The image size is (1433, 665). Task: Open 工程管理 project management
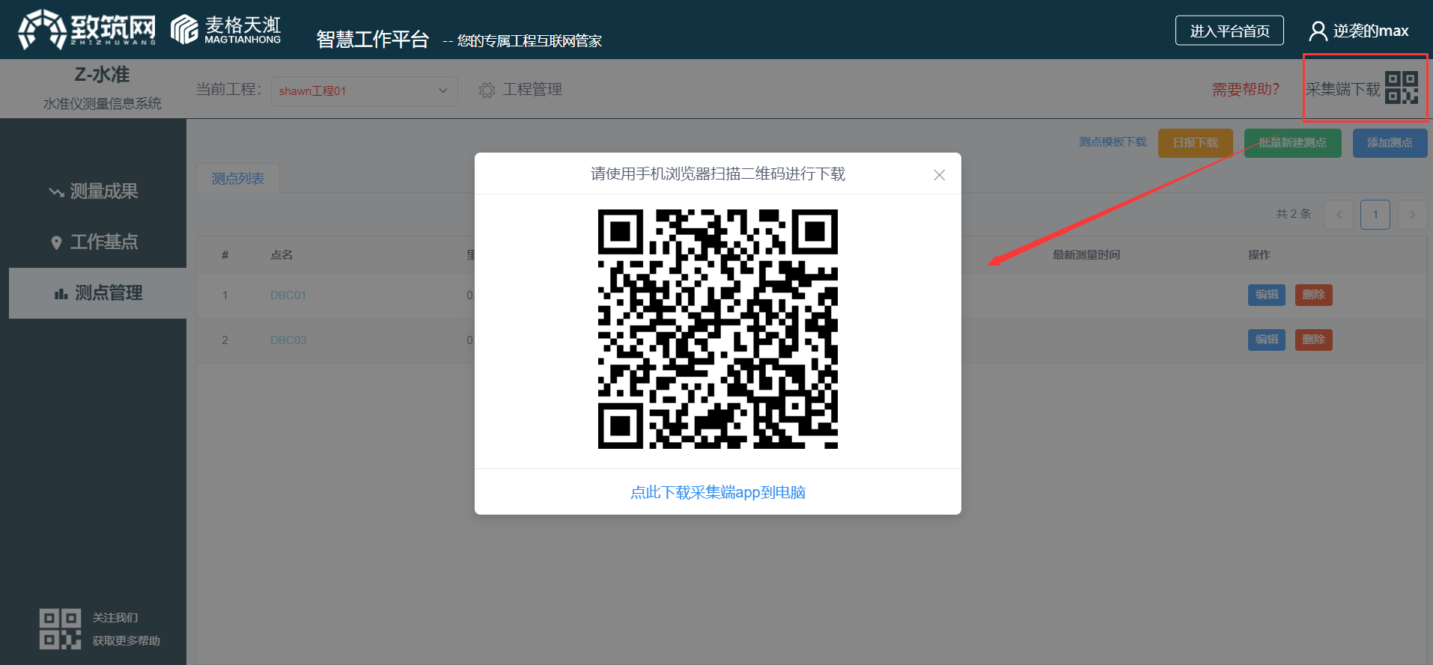click(532, 90)
